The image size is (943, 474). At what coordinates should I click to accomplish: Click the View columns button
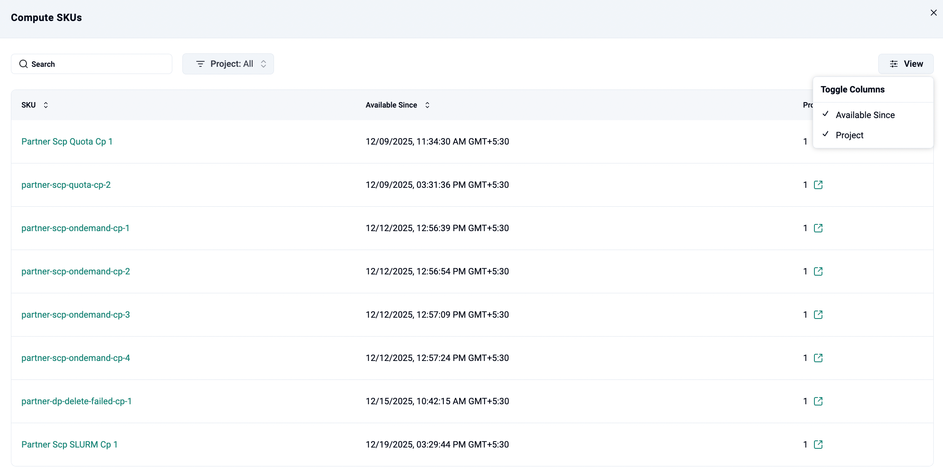906,64
